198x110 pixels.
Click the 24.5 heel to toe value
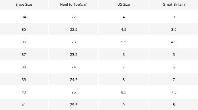[x=74, y=80]
